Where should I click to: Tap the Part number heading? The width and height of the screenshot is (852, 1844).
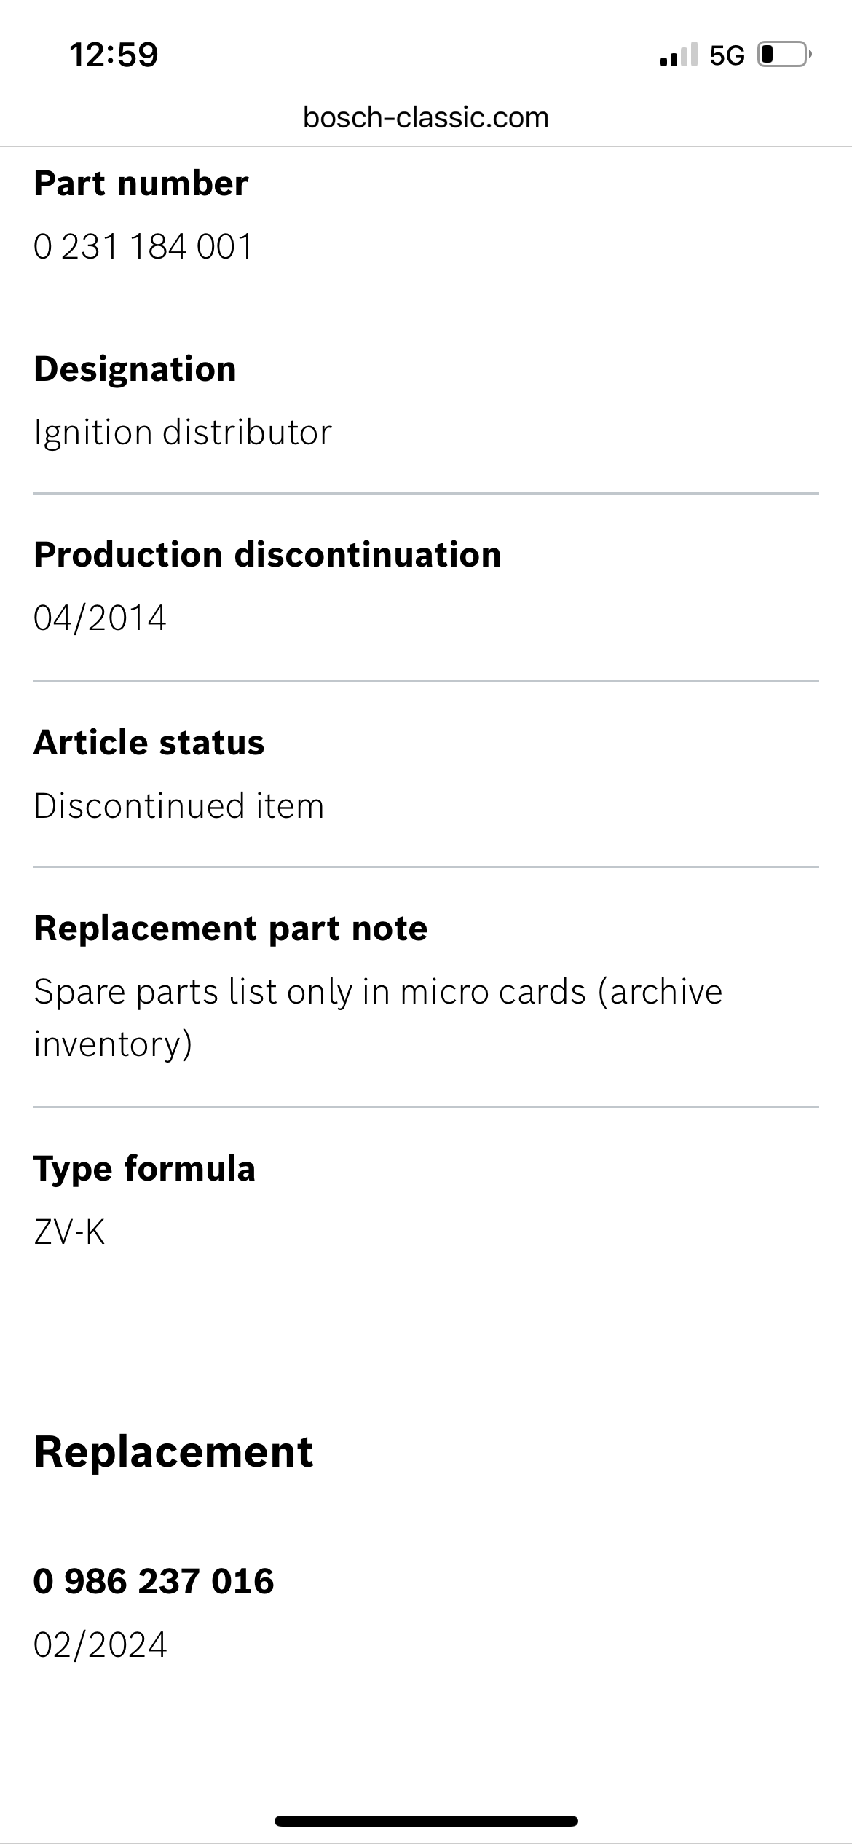(x=141, y=183)
